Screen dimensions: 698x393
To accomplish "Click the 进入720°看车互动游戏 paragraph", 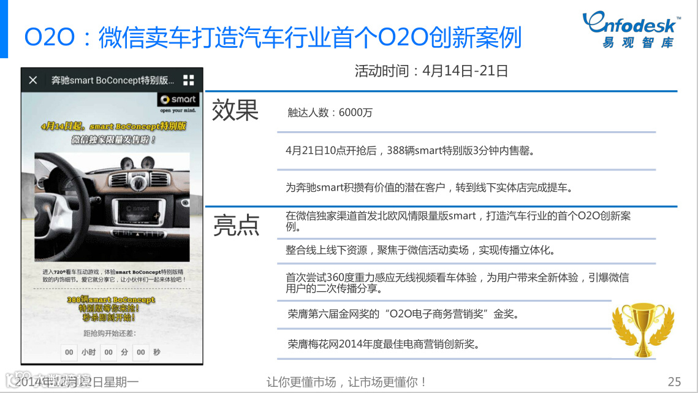I will [113, 275].
